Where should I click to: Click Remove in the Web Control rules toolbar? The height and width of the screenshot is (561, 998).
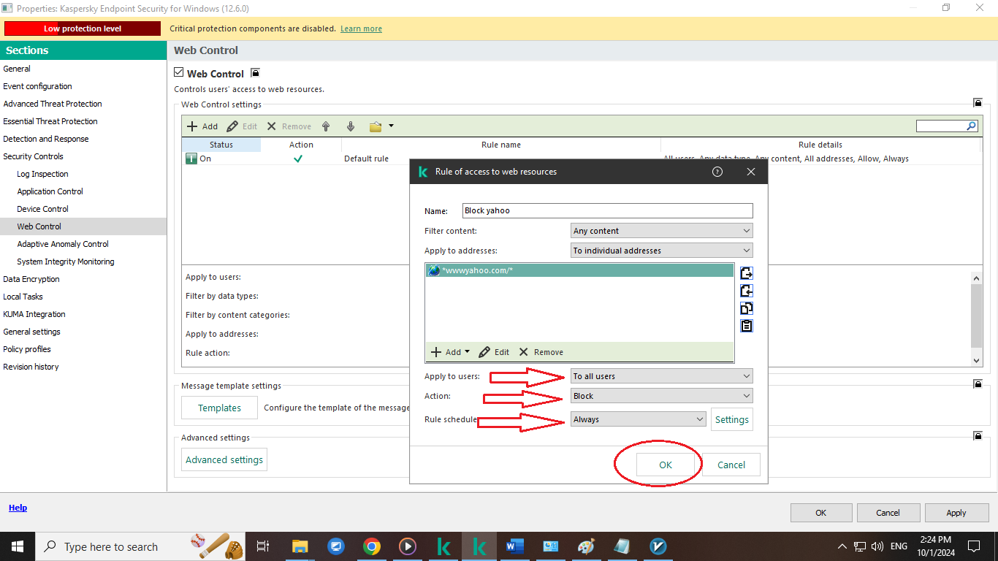pyautogui.click(x=289, y=126)
